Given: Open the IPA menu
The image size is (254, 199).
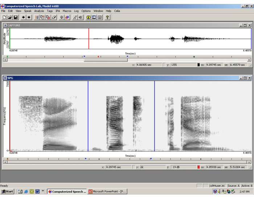Looking at the screenshot, I should [58, 11].
